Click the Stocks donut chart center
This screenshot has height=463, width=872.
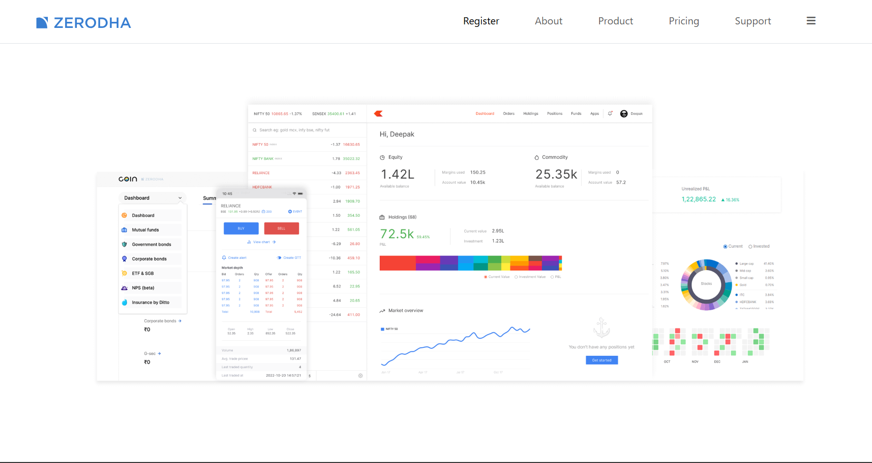point(706,284)
